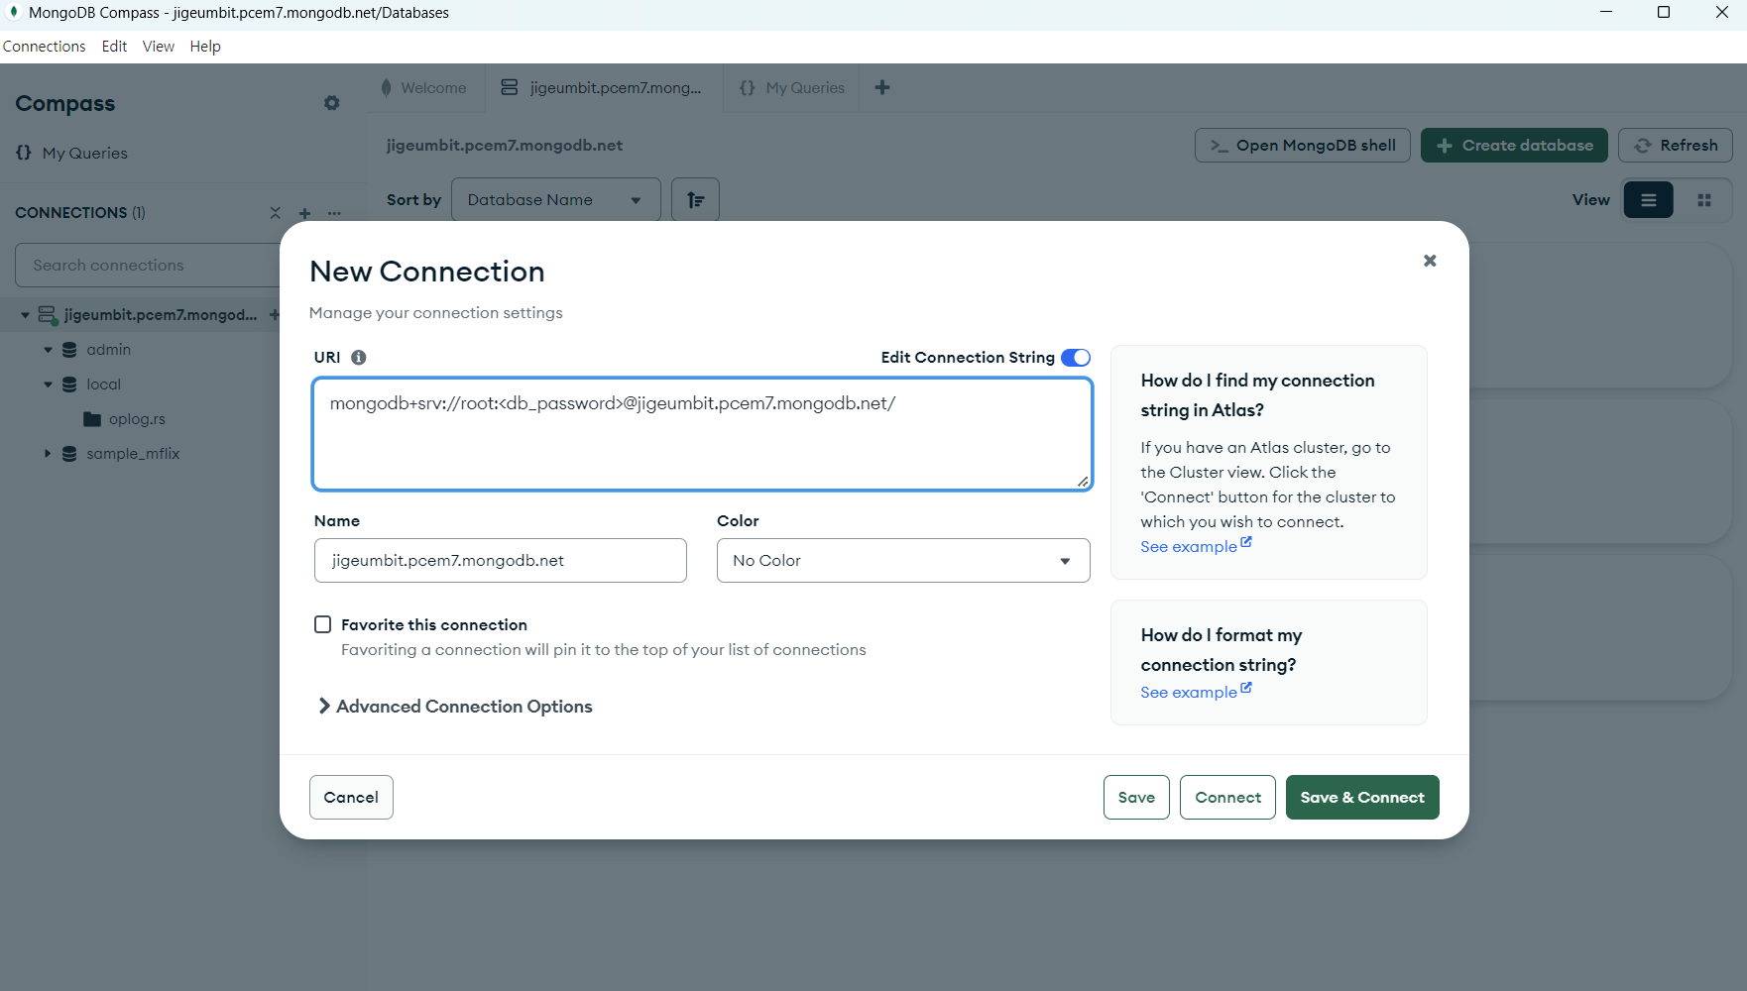Show the URI info tooltip icon
1747x991 pixels.
click(359, 358)
